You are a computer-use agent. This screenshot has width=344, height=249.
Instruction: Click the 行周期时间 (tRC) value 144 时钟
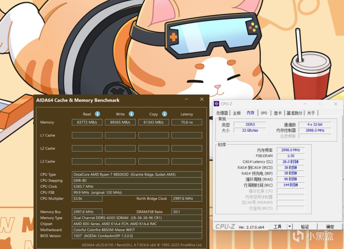(x=291, y=185)
